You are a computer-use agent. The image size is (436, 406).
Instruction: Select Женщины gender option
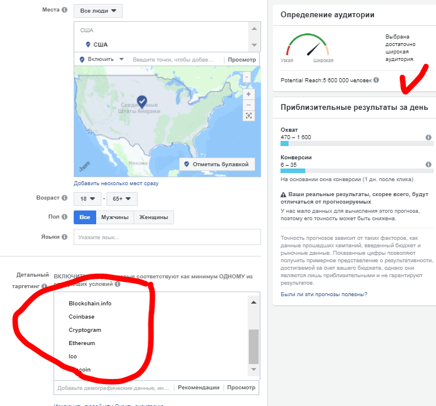tap(154, 217)
